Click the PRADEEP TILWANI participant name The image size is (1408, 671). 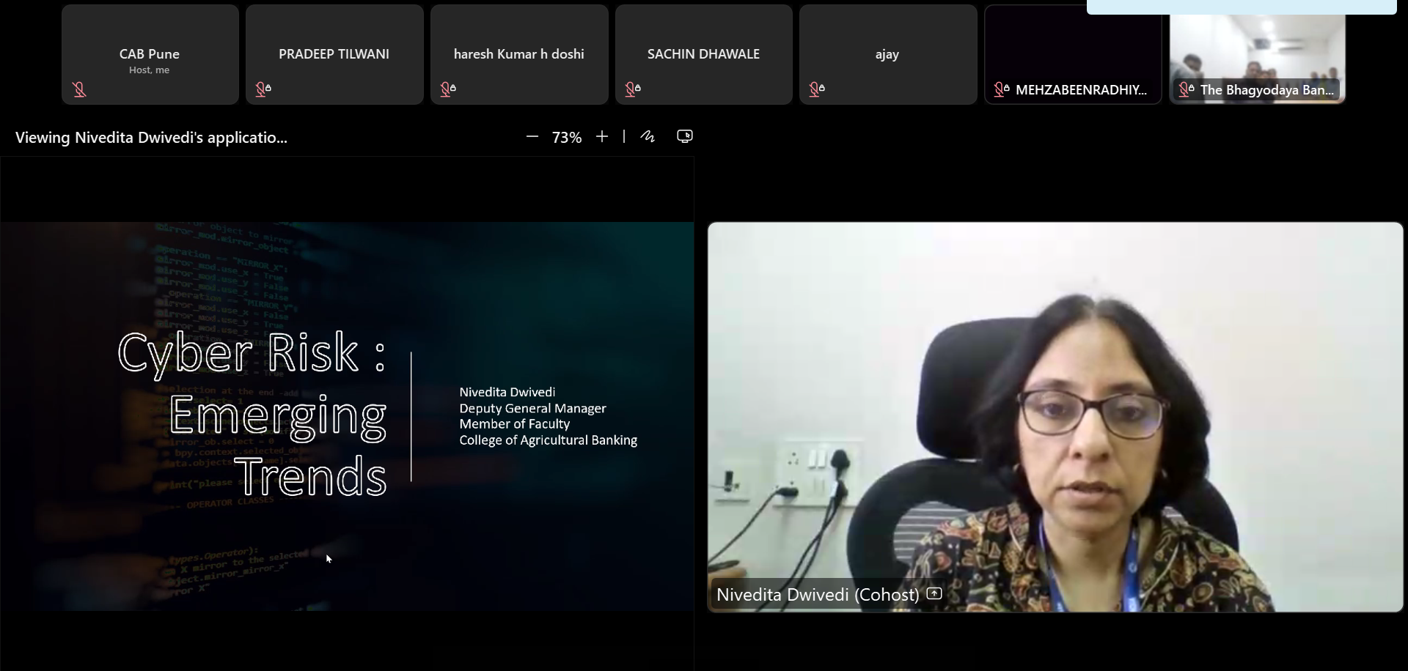[x=334, y=54]
